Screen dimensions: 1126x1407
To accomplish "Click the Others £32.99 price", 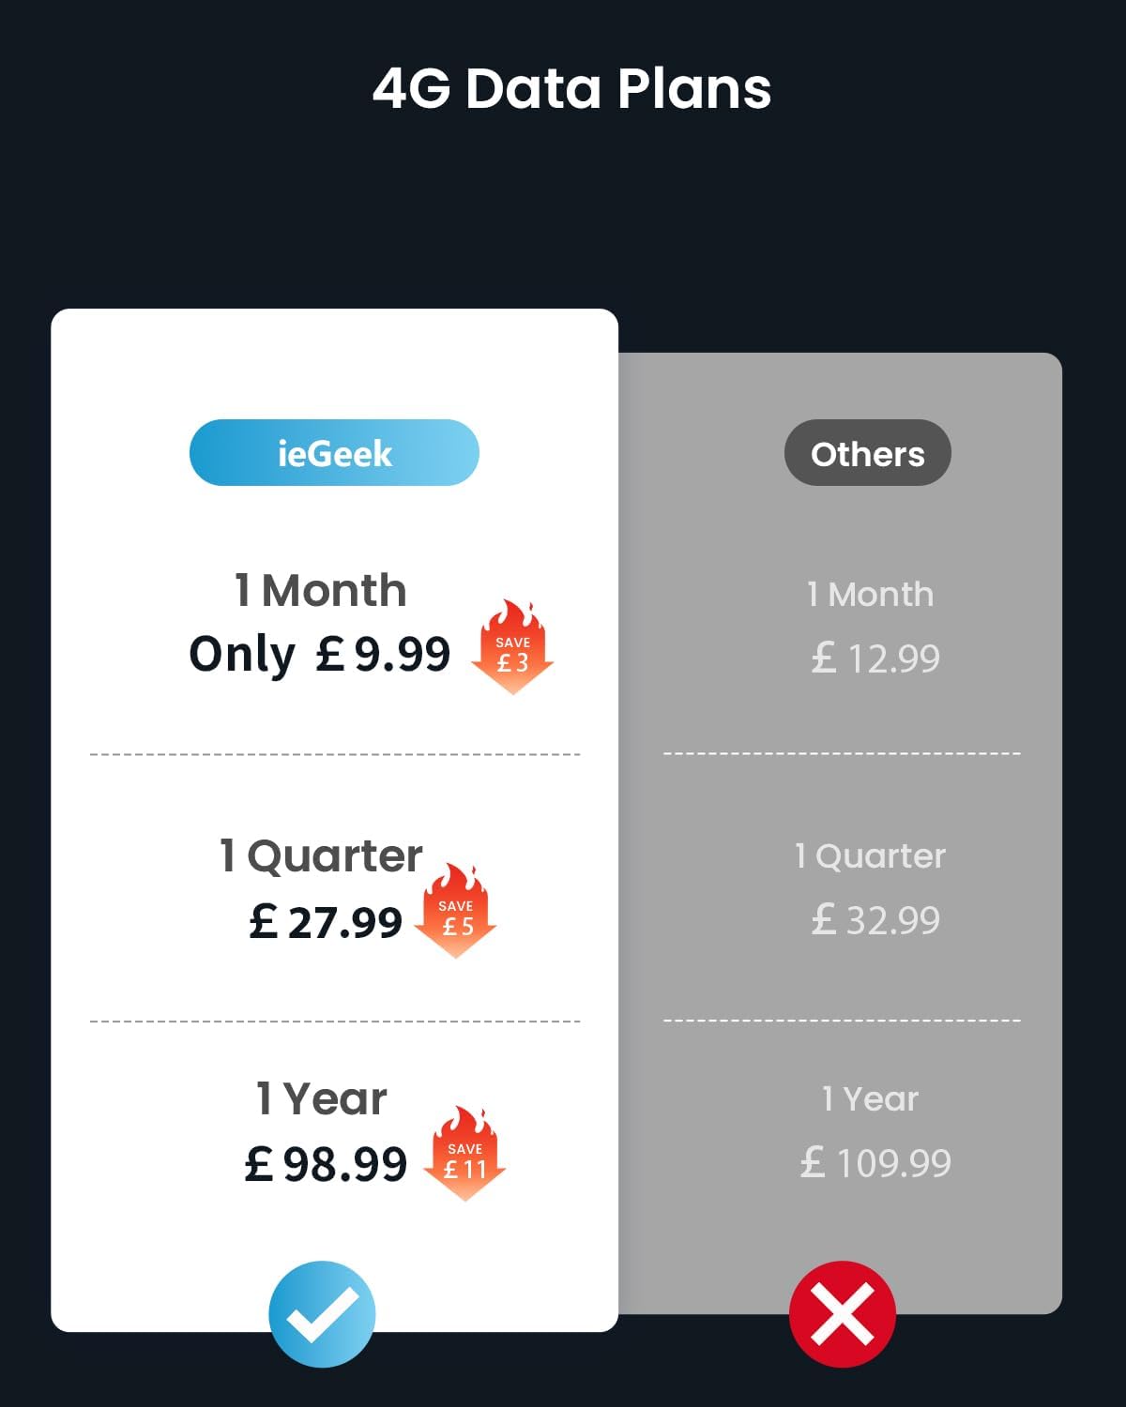I will tap(875, 920).
